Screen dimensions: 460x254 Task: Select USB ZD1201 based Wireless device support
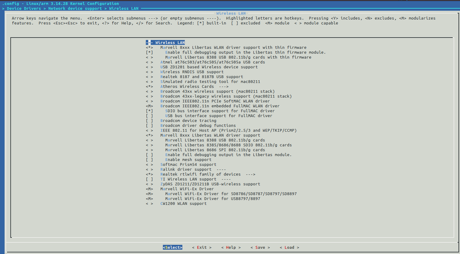click(x=202, y=67)
